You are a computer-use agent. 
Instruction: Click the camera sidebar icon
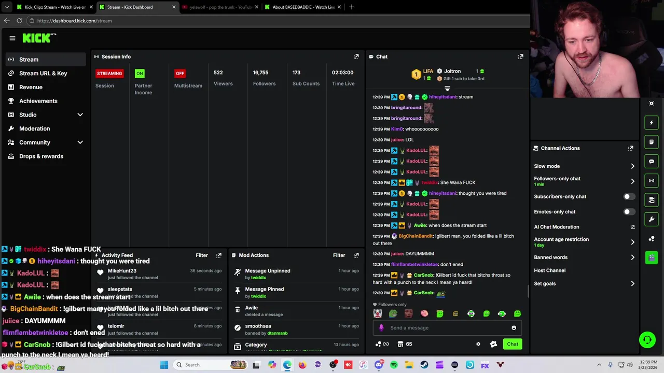(652, 200)
